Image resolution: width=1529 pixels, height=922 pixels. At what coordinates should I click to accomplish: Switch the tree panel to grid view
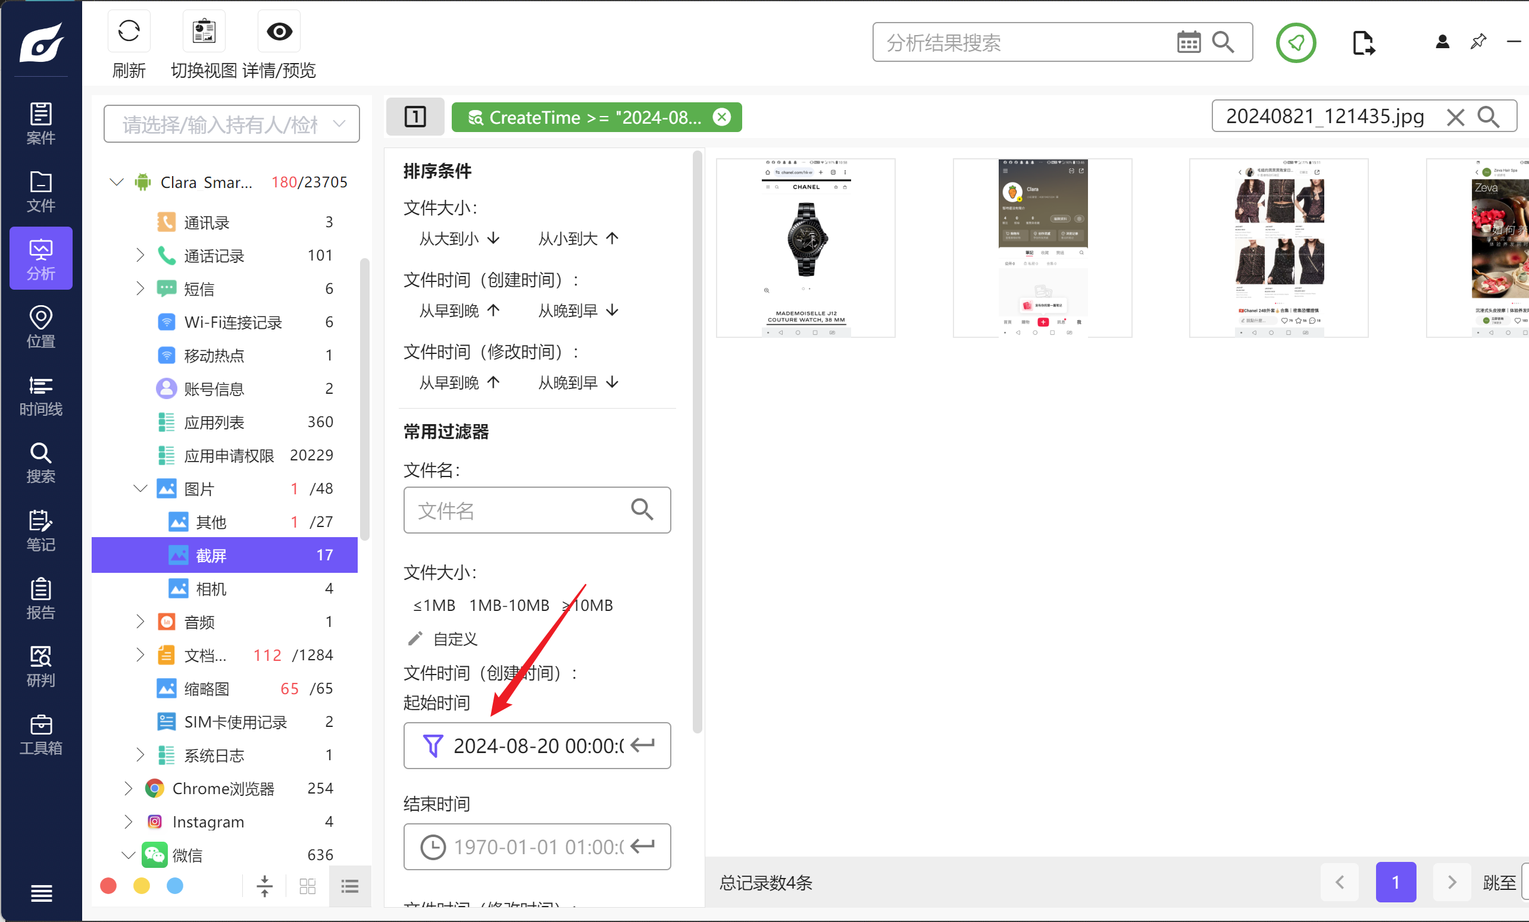308,886
